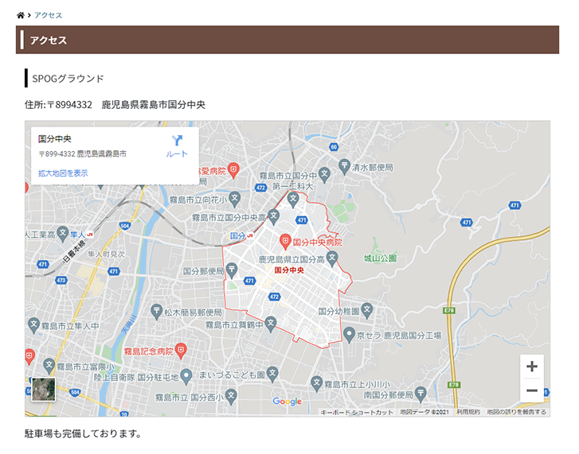Click the 国分 JR station label
This screenshot has height=454, width=579.
tap(237, 235)
